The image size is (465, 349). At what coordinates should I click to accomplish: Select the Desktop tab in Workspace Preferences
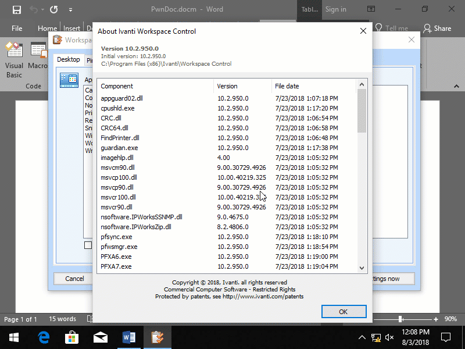point(69,59)
